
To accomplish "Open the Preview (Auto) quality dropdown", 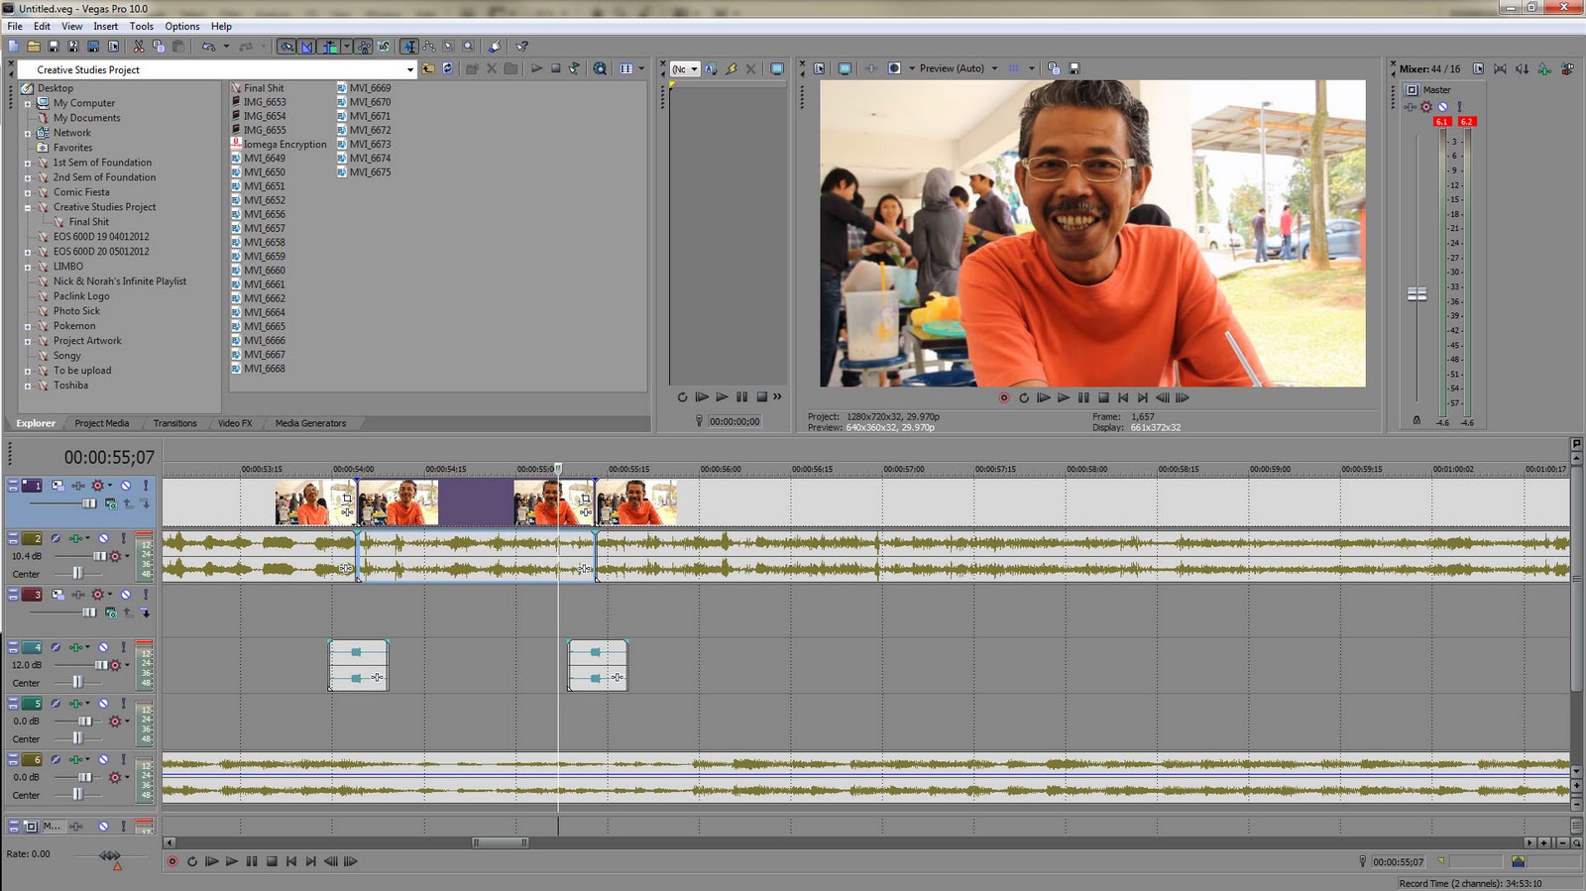I will [994, 68].
